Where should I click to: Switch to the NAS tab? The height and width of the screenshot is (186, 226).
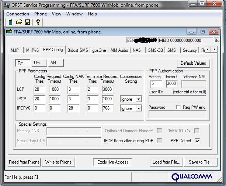point(138,50)
